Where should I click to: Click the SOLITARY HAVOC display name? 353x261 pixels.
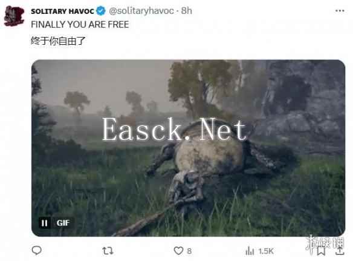pyautogui.click(x=62, y=11)
